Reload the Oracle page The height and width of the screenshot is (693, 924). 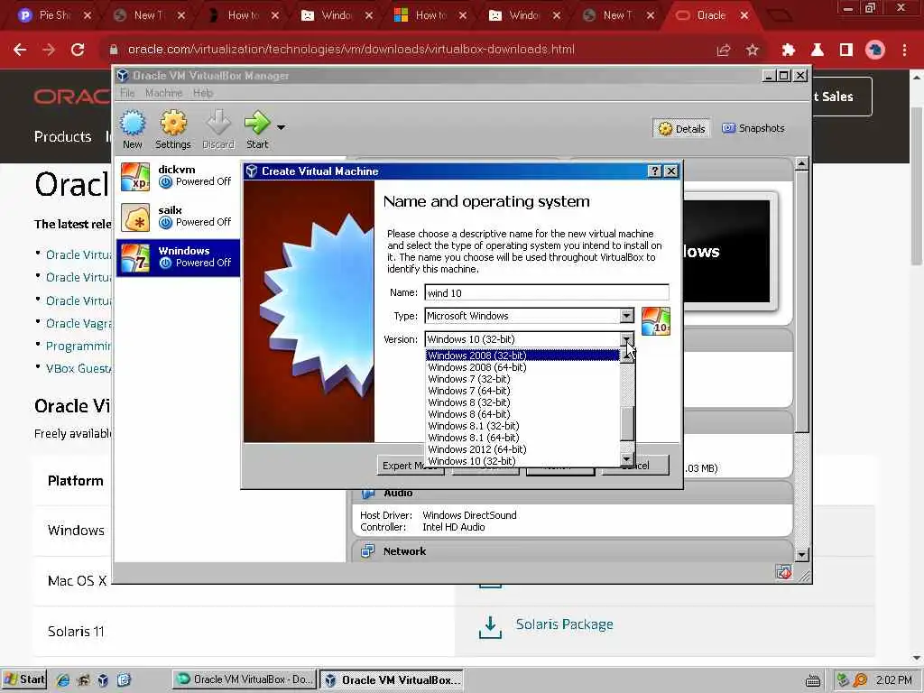[x=78, y=50]
